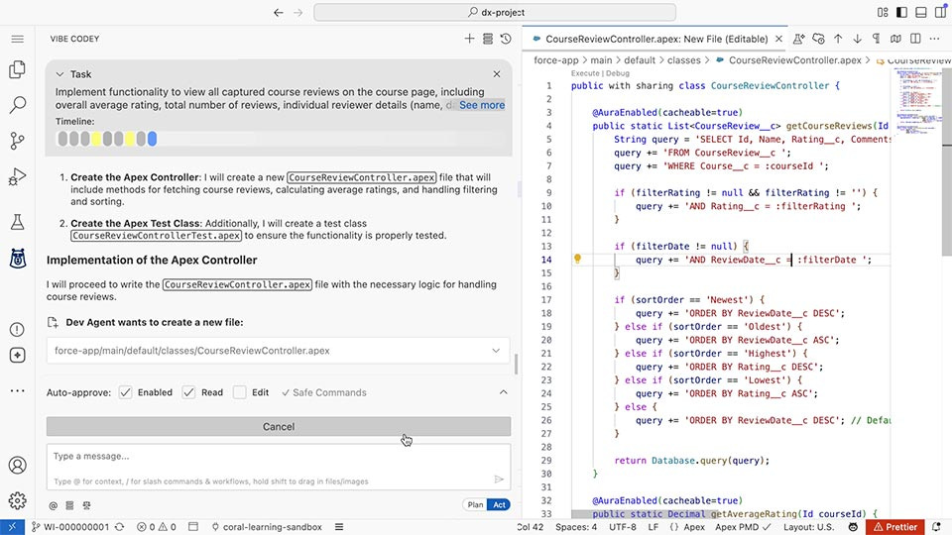Click Execute code lens link
The image size is (952, 535).
pyautogui.click(x=585, y=73)
